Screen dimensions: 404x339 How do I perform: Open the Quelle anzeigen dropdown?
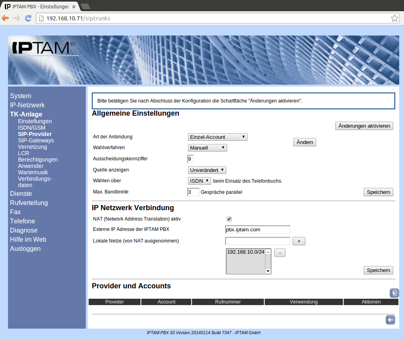207,170
